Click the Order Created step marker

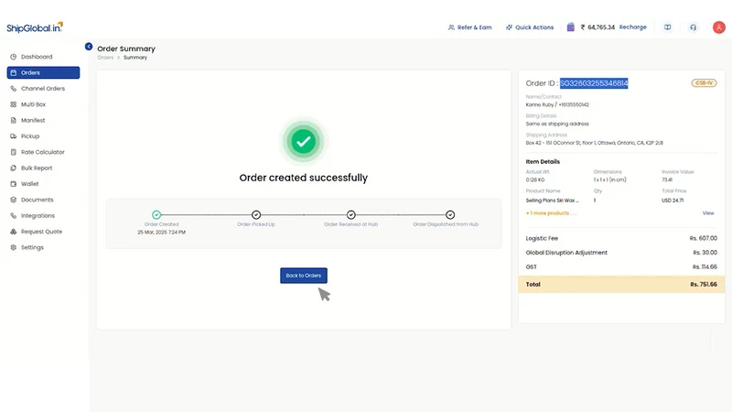(x=156, y=214)
